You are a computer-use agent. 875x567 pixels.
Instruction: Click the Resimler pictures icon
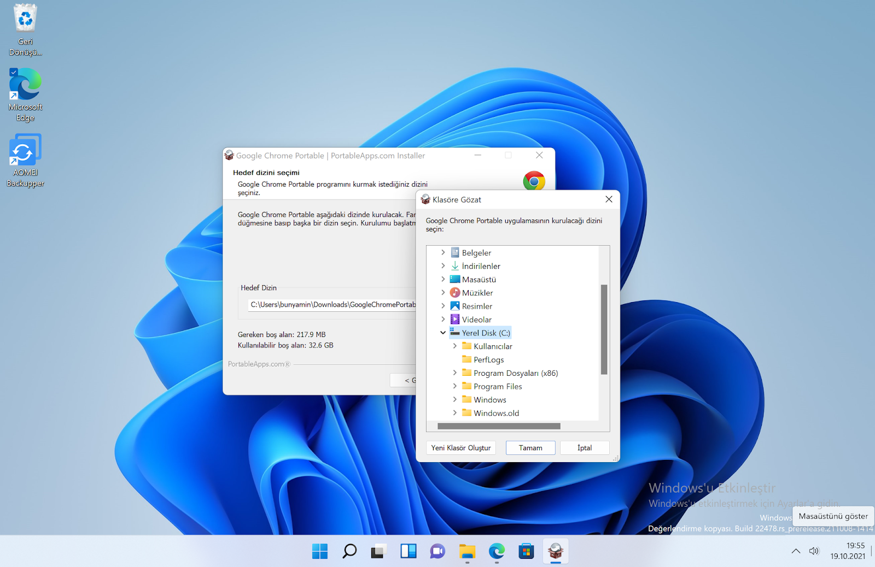point(455,306)
